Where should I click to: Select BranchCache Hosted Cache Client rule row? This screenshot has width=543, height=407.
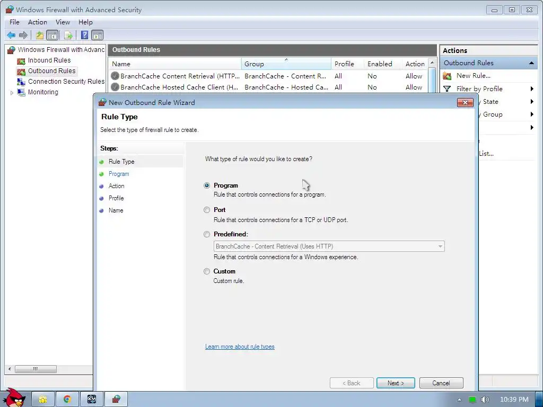click(x=268, y=87)
